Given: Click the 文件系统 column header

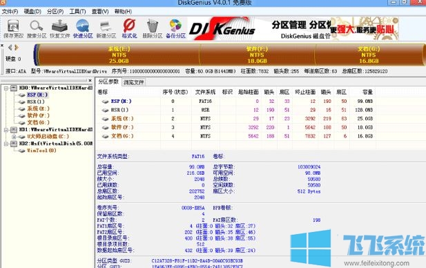Looking at the screenshot, I should tap(205, 92).
